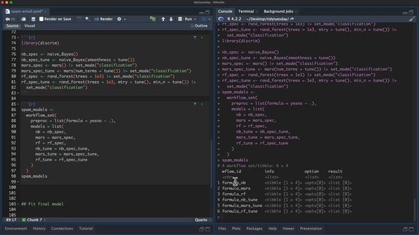Close the spam-email.qmd tab
The height and width of the screenshot is (235, 419).
coord(45,12)
